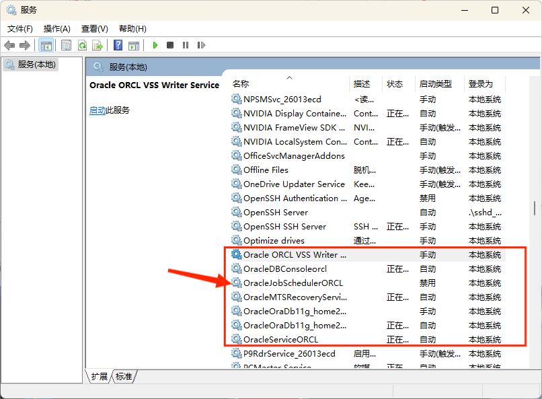Click the gear icon beside OracleDBConsoleorcl

click(x=237, y=268)
